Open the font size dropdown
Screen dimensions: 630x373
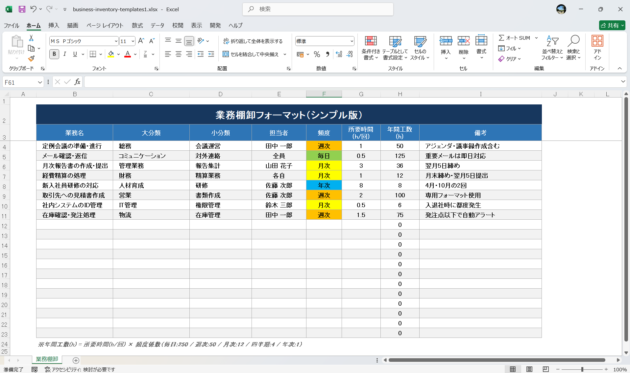click(x=133, y=41)
